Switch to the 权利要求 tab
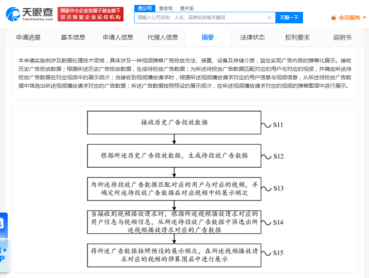Viewport: 369px width, 278px height. coord(297,38)
